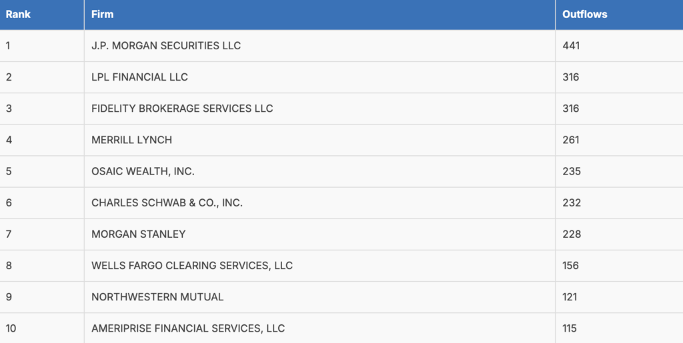The width and height of the screenshot is (683, 343).
Task: Click outflows value 115
Action: point(570,328)
